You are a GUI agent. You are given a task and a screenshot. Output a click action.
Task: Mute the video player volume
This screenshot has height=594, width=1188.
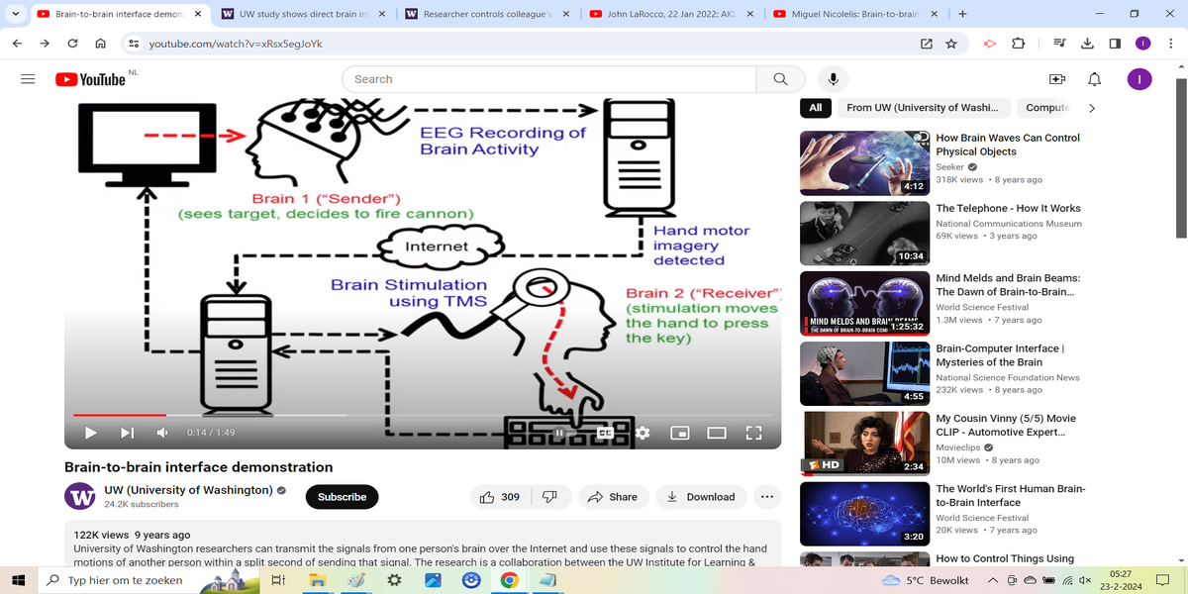pyautogui.click(x=162, y=433)
